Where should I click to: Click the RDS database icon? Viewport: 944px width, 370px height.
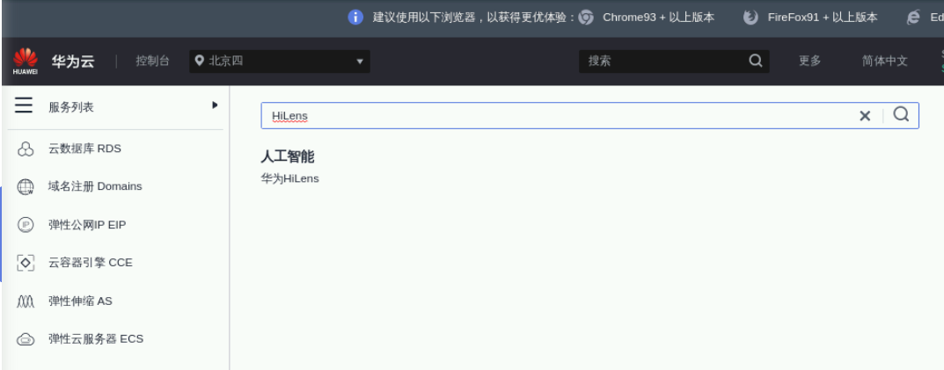pos(26,149)
